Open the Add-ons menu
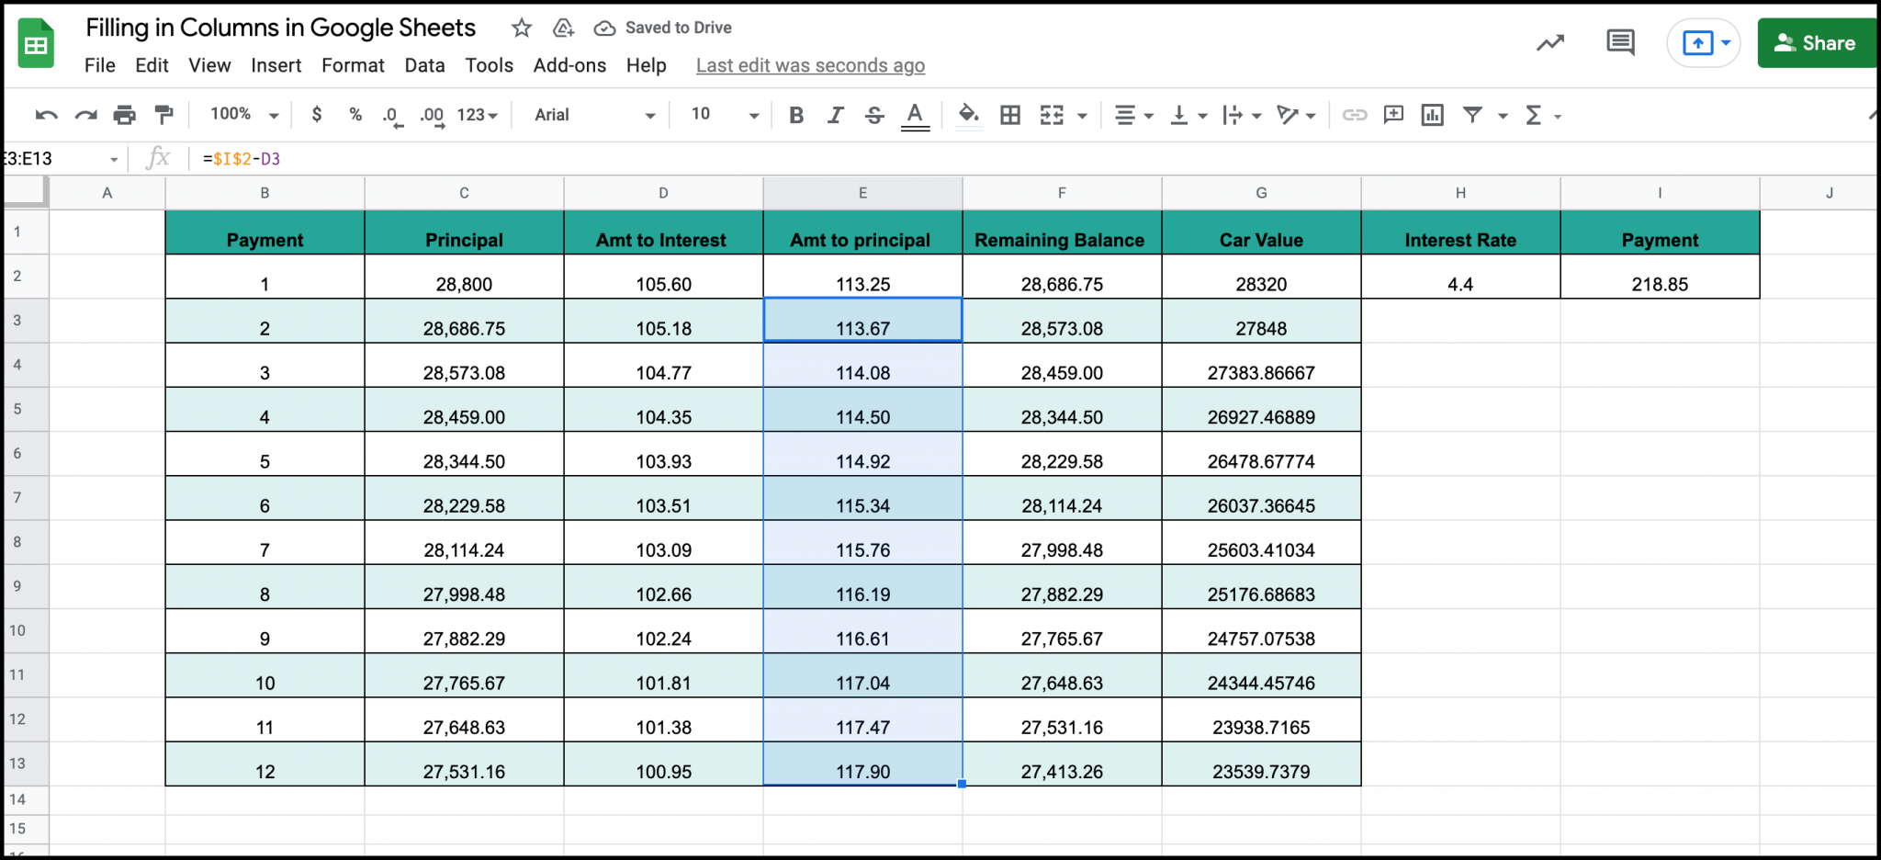1881x860 pixels. 569,65
